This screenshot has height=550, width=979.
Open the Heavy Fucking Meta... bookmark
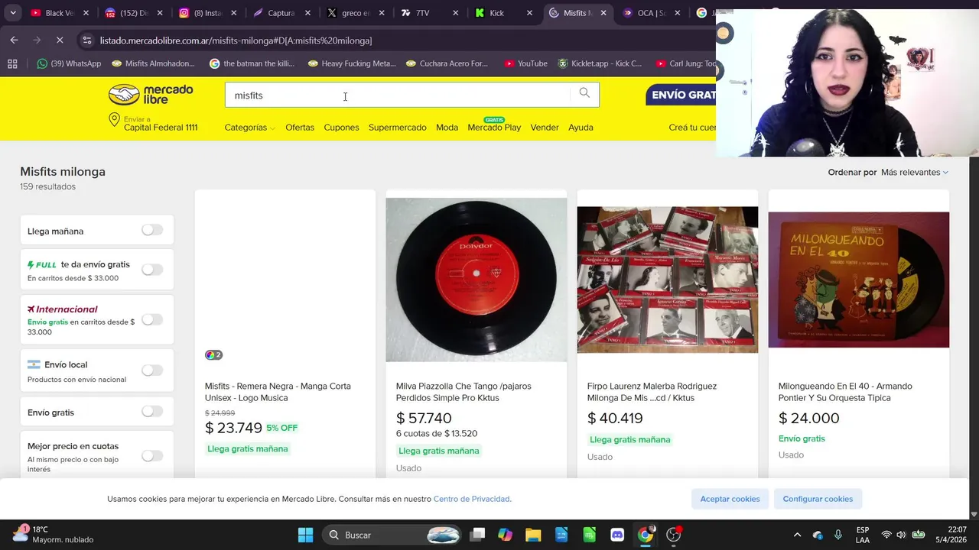352,63
